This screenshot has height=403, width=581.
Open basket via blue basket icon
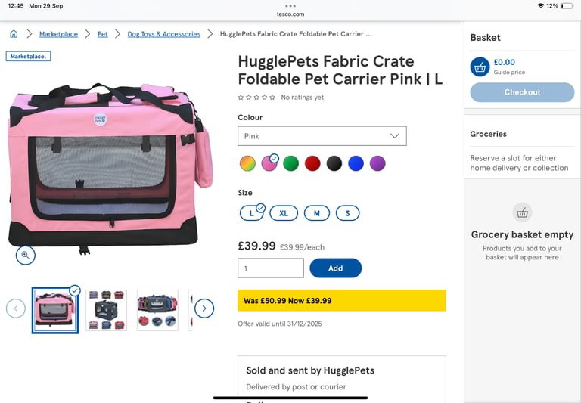pyautogui.click(x=480, y=67)
